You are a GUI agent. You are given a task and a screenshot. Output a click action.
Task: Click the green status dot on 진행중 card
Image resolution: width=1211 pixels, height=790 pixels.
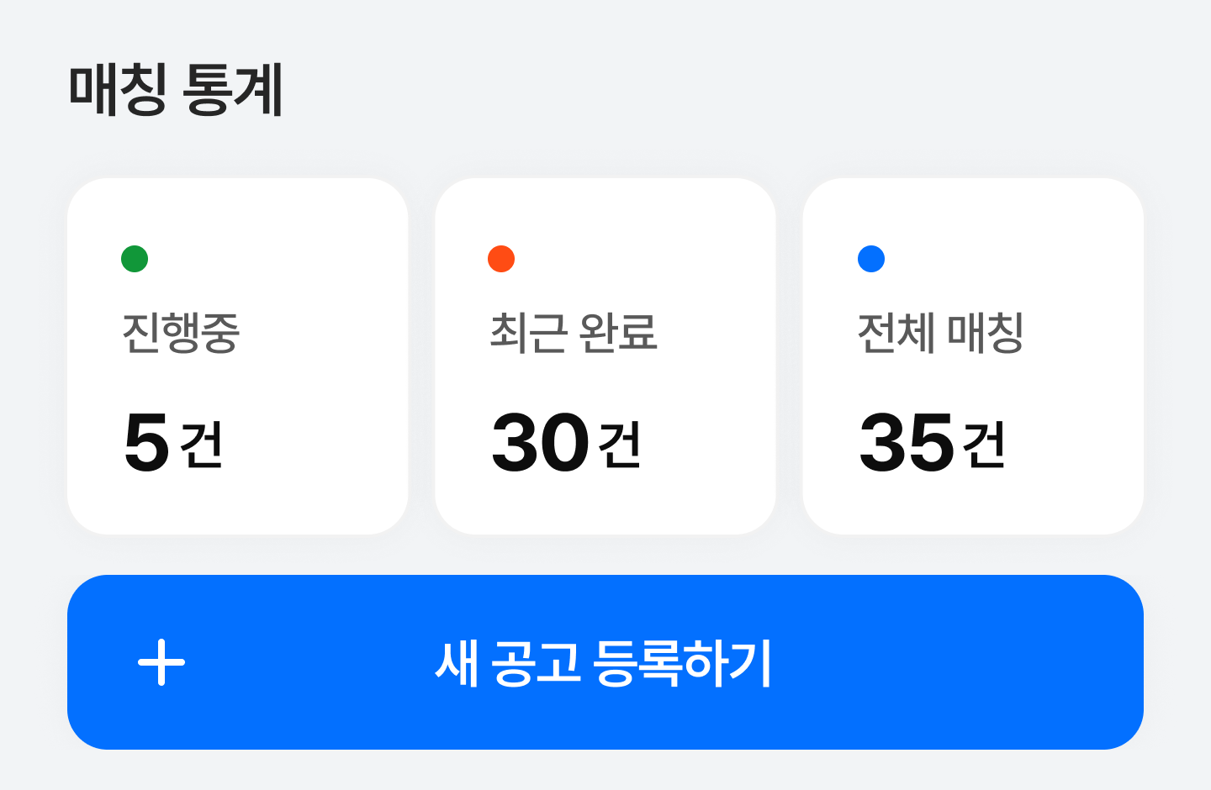tap(135, 259)
